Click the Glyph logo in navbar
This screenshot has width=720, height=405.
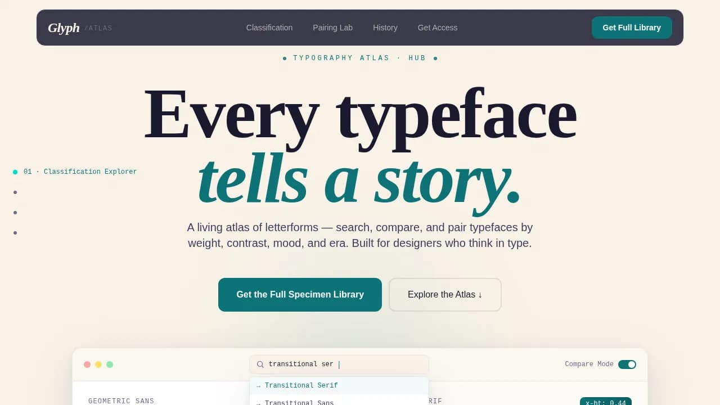(64, 28)
